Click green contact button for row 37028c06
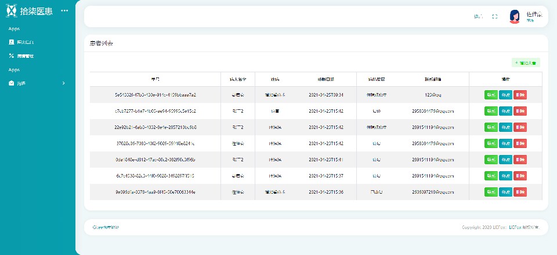 (491, 143)
